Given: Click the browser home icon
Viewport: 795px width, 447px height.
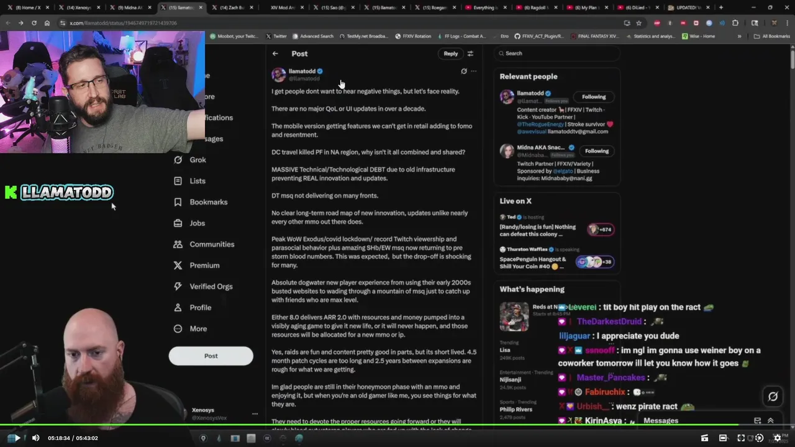Looking at the screenshot, I should [x=47, y=23].
